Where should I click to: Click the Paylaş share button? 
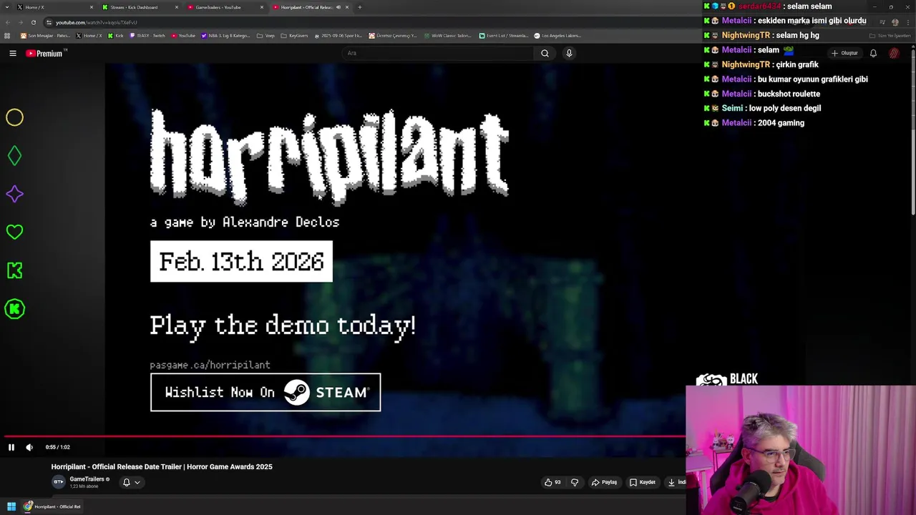pos(604,482)
